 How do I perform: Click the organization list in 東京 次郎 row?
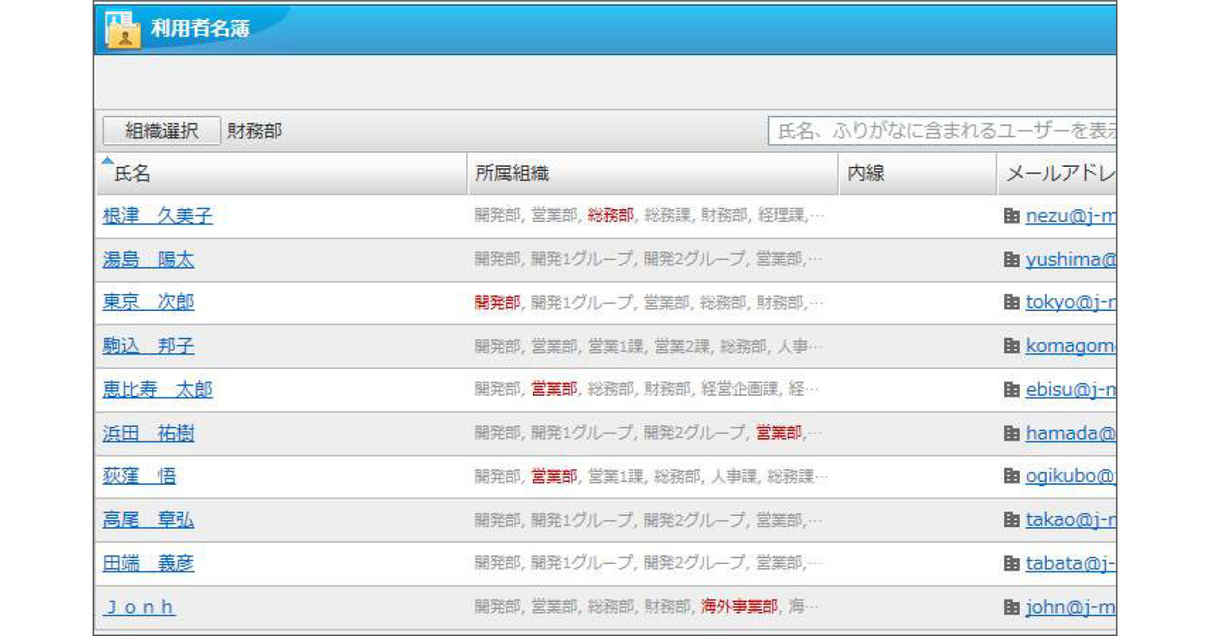[650, 302]
